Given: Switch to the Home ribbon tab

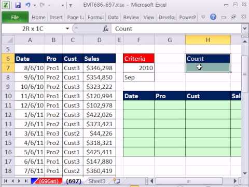Looking at the screenshot, I should click(38, 17).
